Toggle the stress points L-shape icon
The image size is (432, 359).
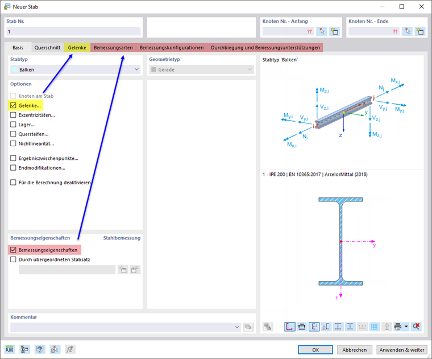(x=289, y=327)
